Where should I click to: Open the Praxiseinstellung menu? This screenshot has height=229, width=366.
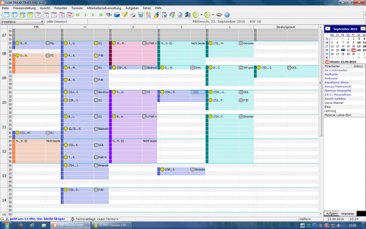point(24,8)
